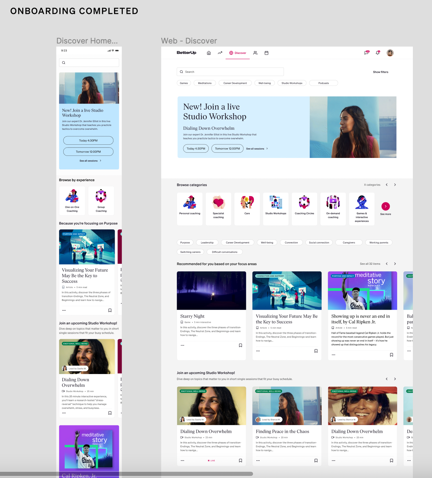Bookmark the web Visualizing Your Future card
This screenshot has width=432, height=478.
pyautogui.click(x=316, y=351)
